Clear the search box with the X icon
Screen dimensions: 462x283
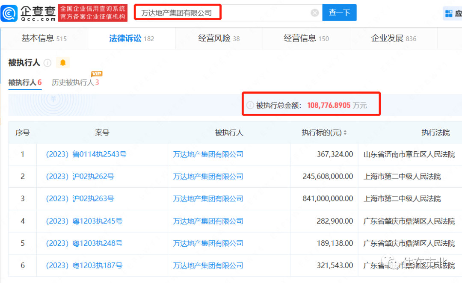point(315,13)
